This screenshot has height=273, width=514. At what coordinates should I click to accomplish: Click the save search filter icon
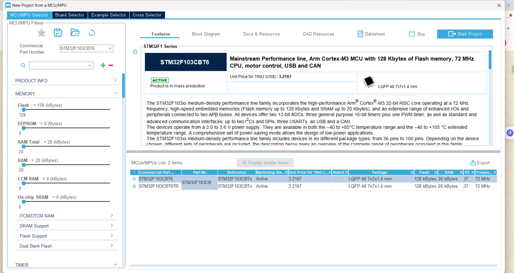(x=58, y=33)
